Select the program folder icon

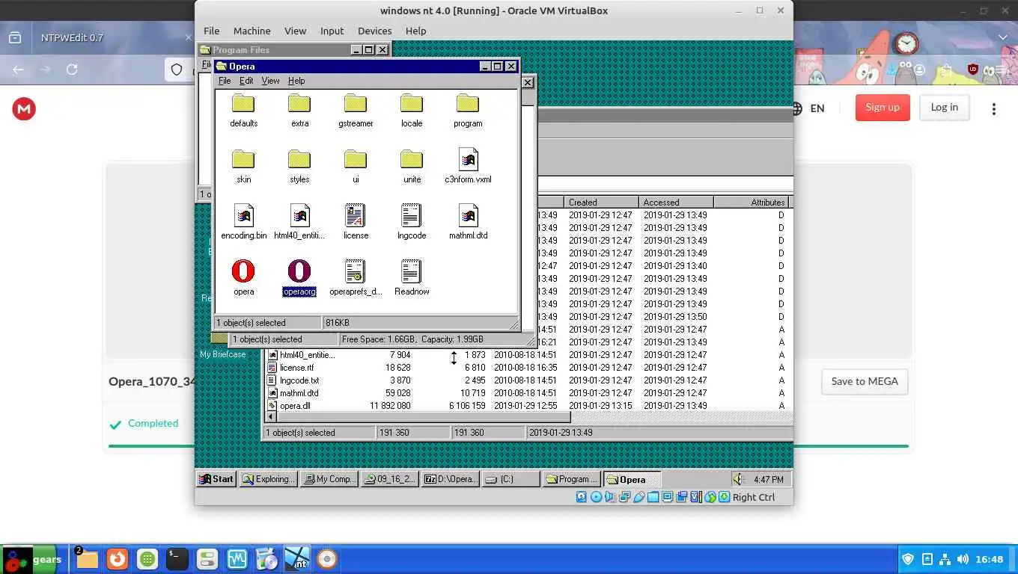[x=468, y=104]
